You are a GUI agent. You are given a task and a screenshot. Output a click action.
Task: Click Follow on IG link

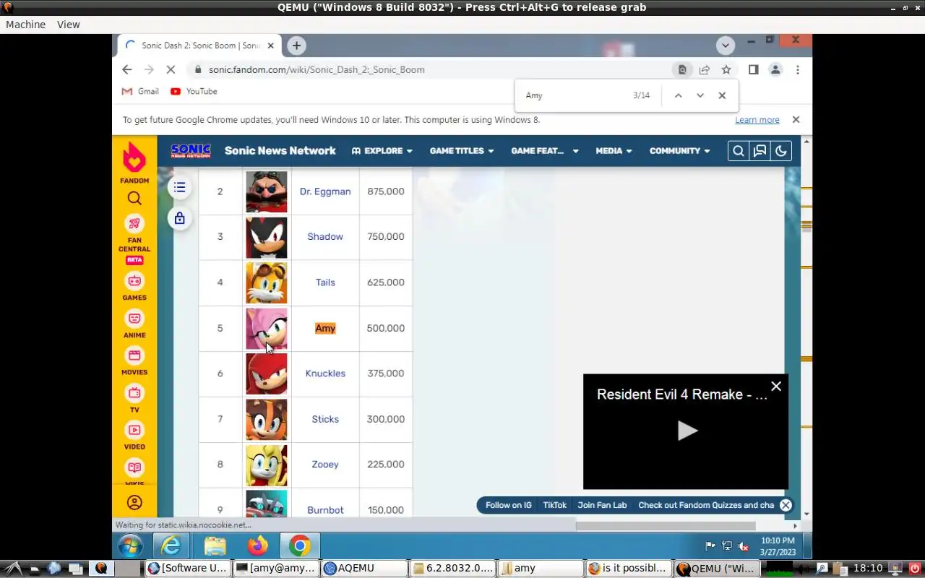[509, 505]
